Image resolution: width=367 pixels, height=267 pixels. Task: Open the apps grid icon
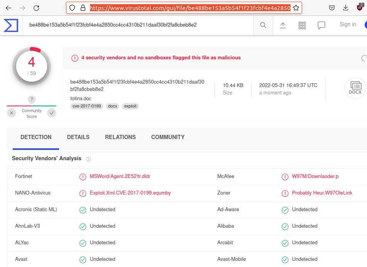click(302, 25)
